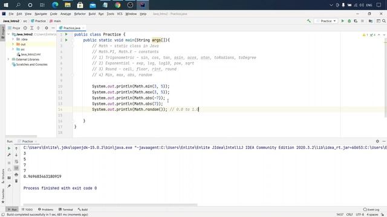Click the Stop icon in main toolbar

tap(362, 21)
